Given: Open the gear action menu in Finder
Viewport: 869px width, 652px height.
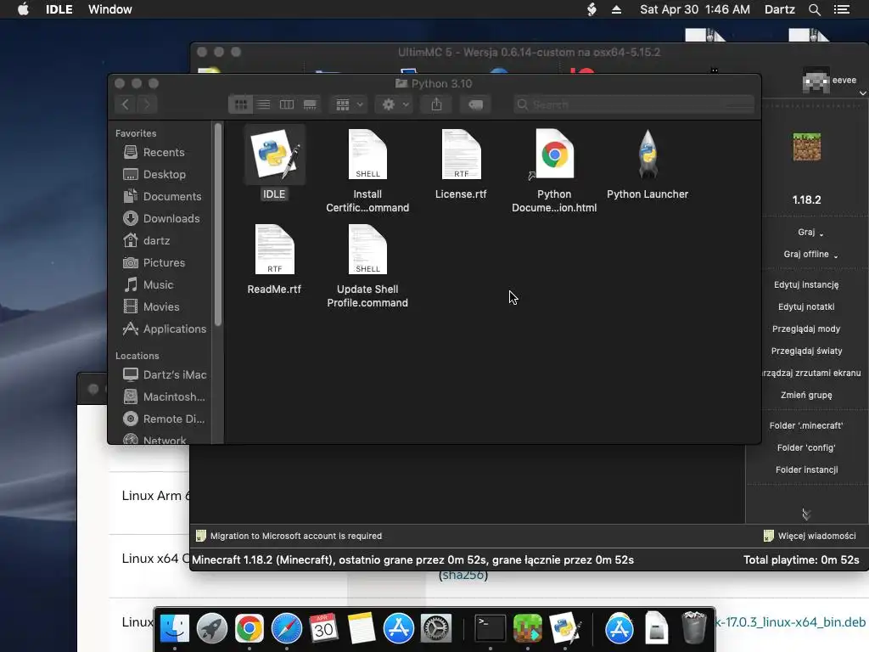Looking at the screenshot, I should point(395,104).
